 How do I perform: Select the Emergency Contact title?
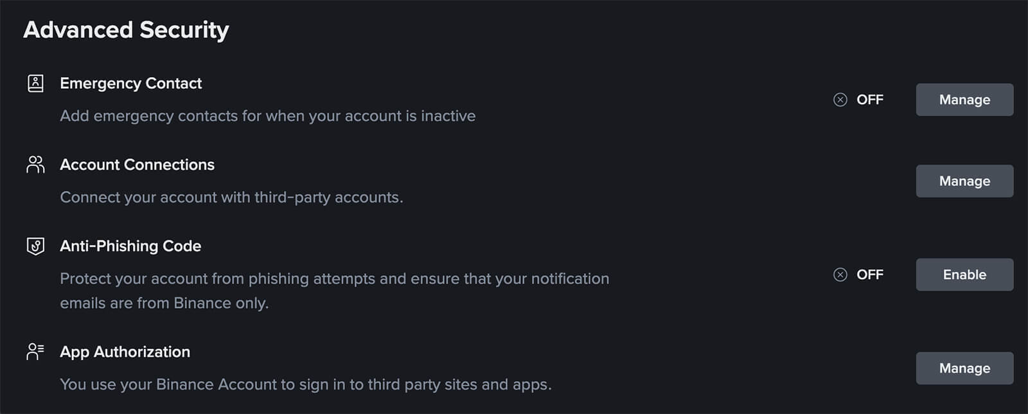[x=130, y=84]
